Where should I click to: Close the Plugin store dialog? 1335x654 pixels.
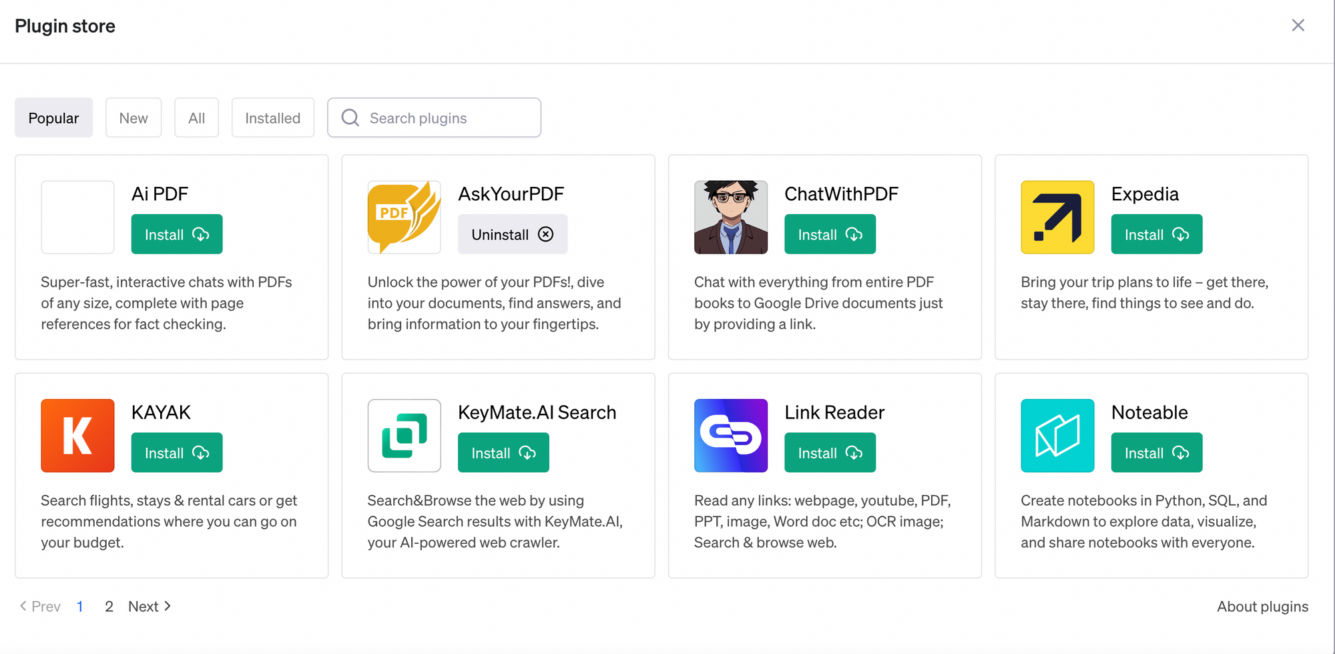coord(1298,25)
